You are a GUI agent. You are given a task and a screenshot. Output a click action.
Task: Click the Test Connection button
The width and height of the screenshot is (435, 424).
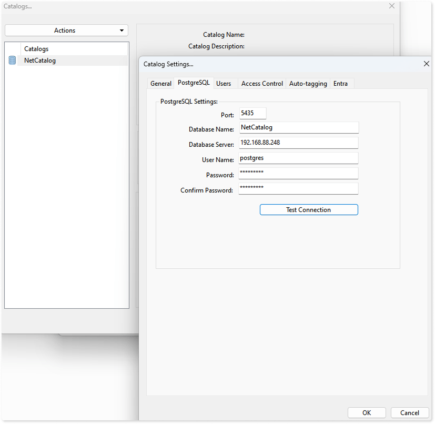(x=309, y=210)
